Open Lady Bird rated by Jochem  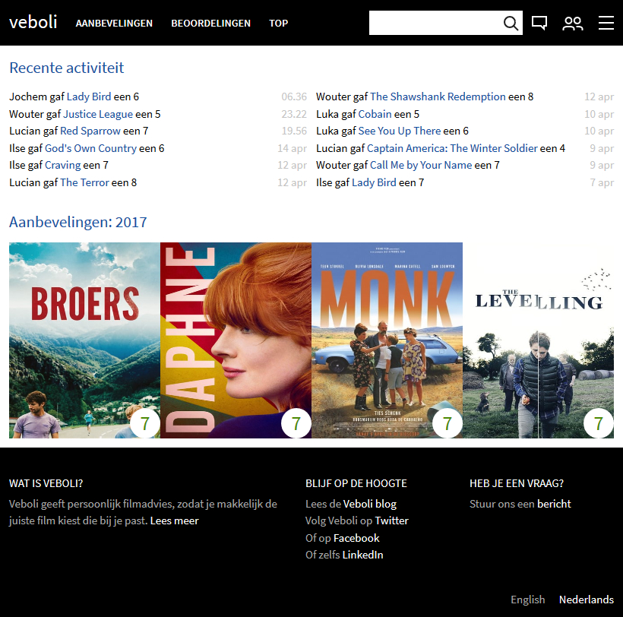(89, 97)
